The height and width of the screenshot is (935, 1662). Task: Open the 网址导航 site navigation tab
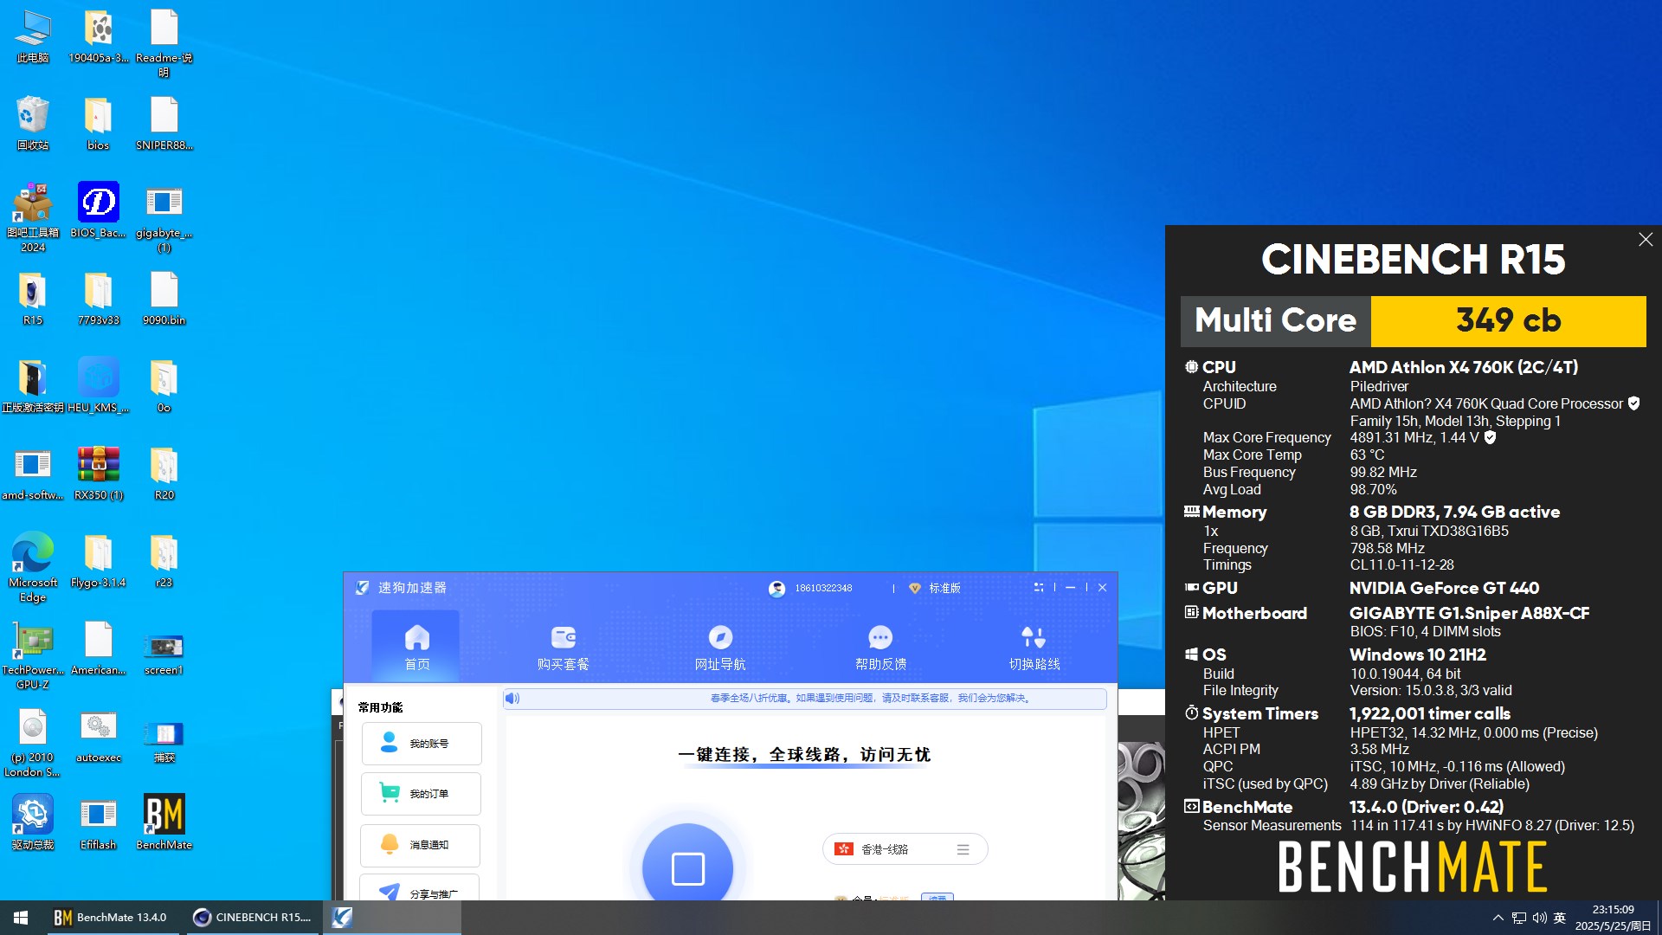click(720, 647)
